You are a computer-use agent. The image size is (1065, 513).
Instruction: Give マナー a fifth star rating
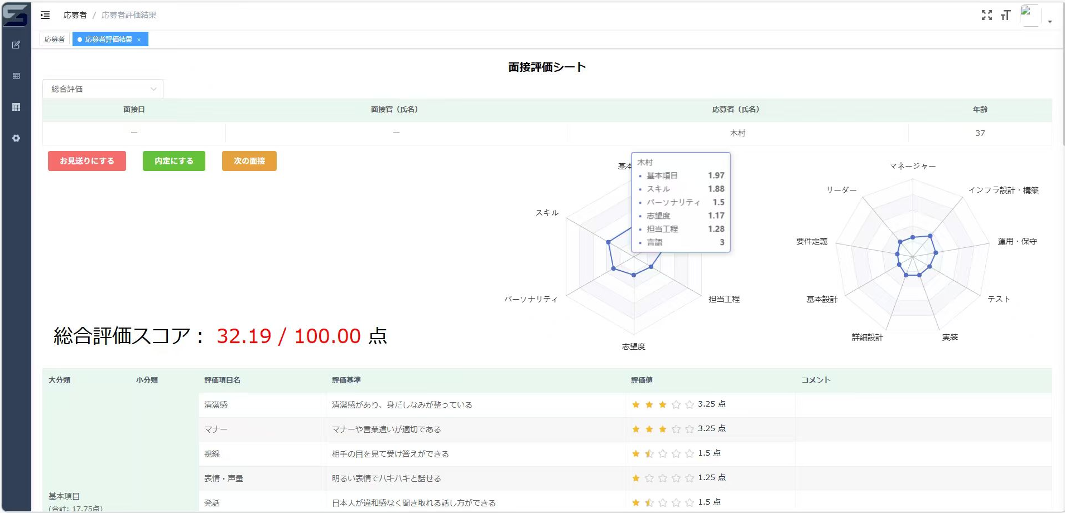689,429
